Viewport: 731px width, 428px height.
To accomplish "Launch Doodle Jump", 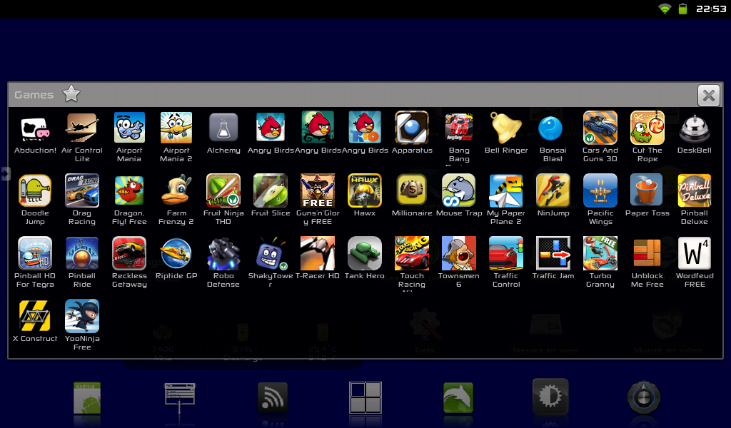I will pyautogui.click(x=35, y=190).
